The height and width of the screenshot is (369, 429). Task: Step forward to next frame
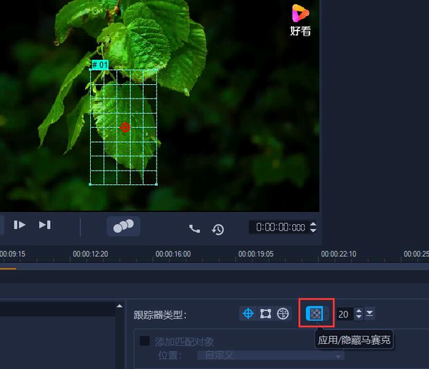point(19,225)
